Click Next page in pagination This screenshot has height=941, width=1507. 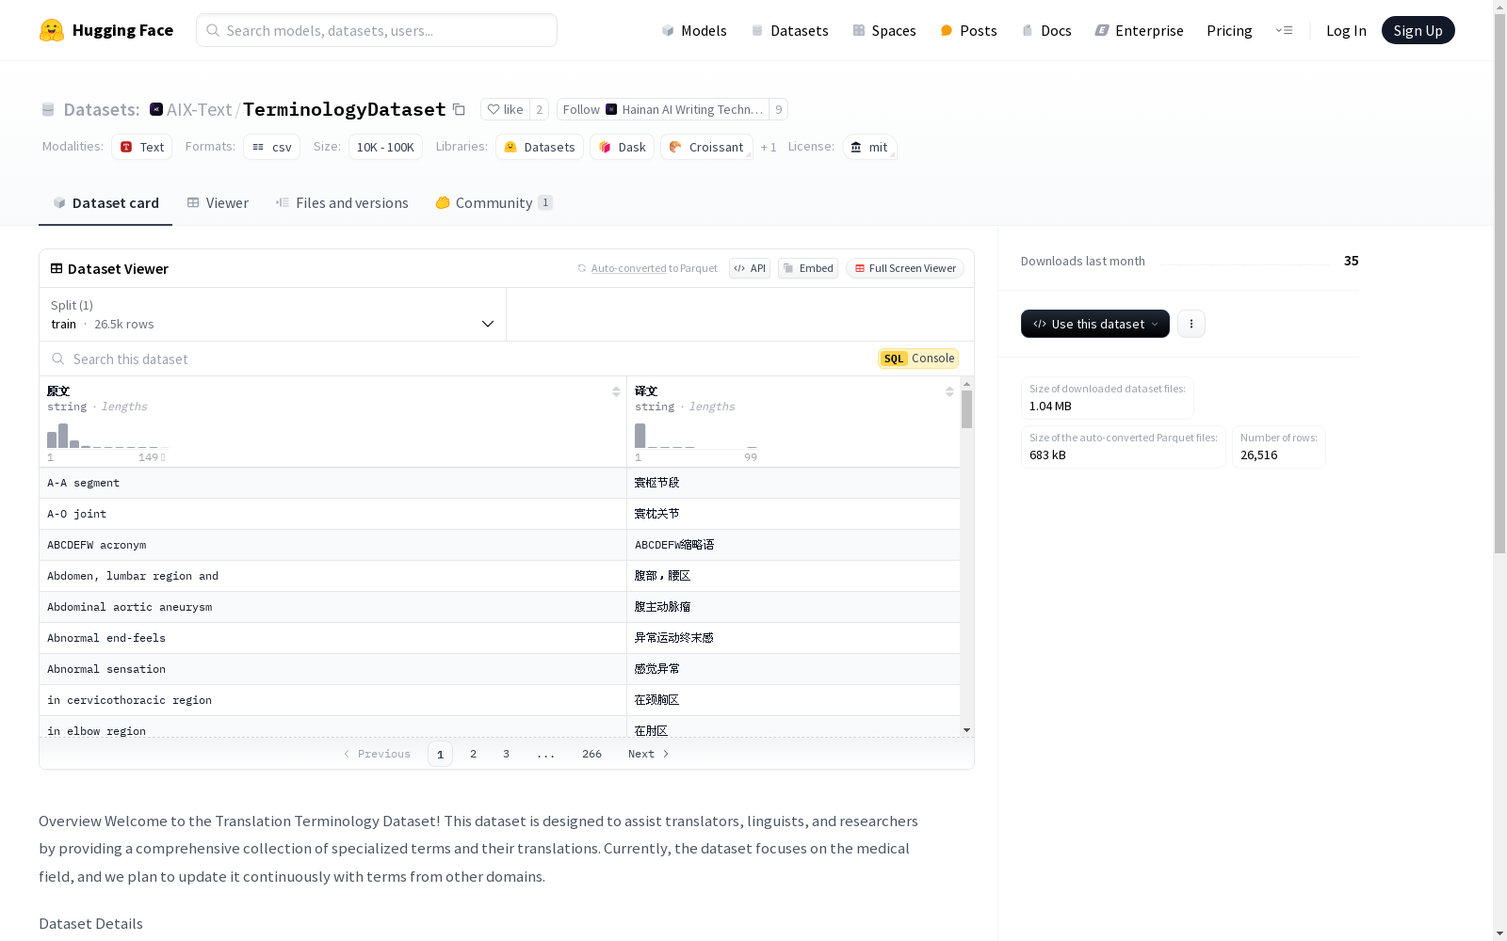coord(649,754)
